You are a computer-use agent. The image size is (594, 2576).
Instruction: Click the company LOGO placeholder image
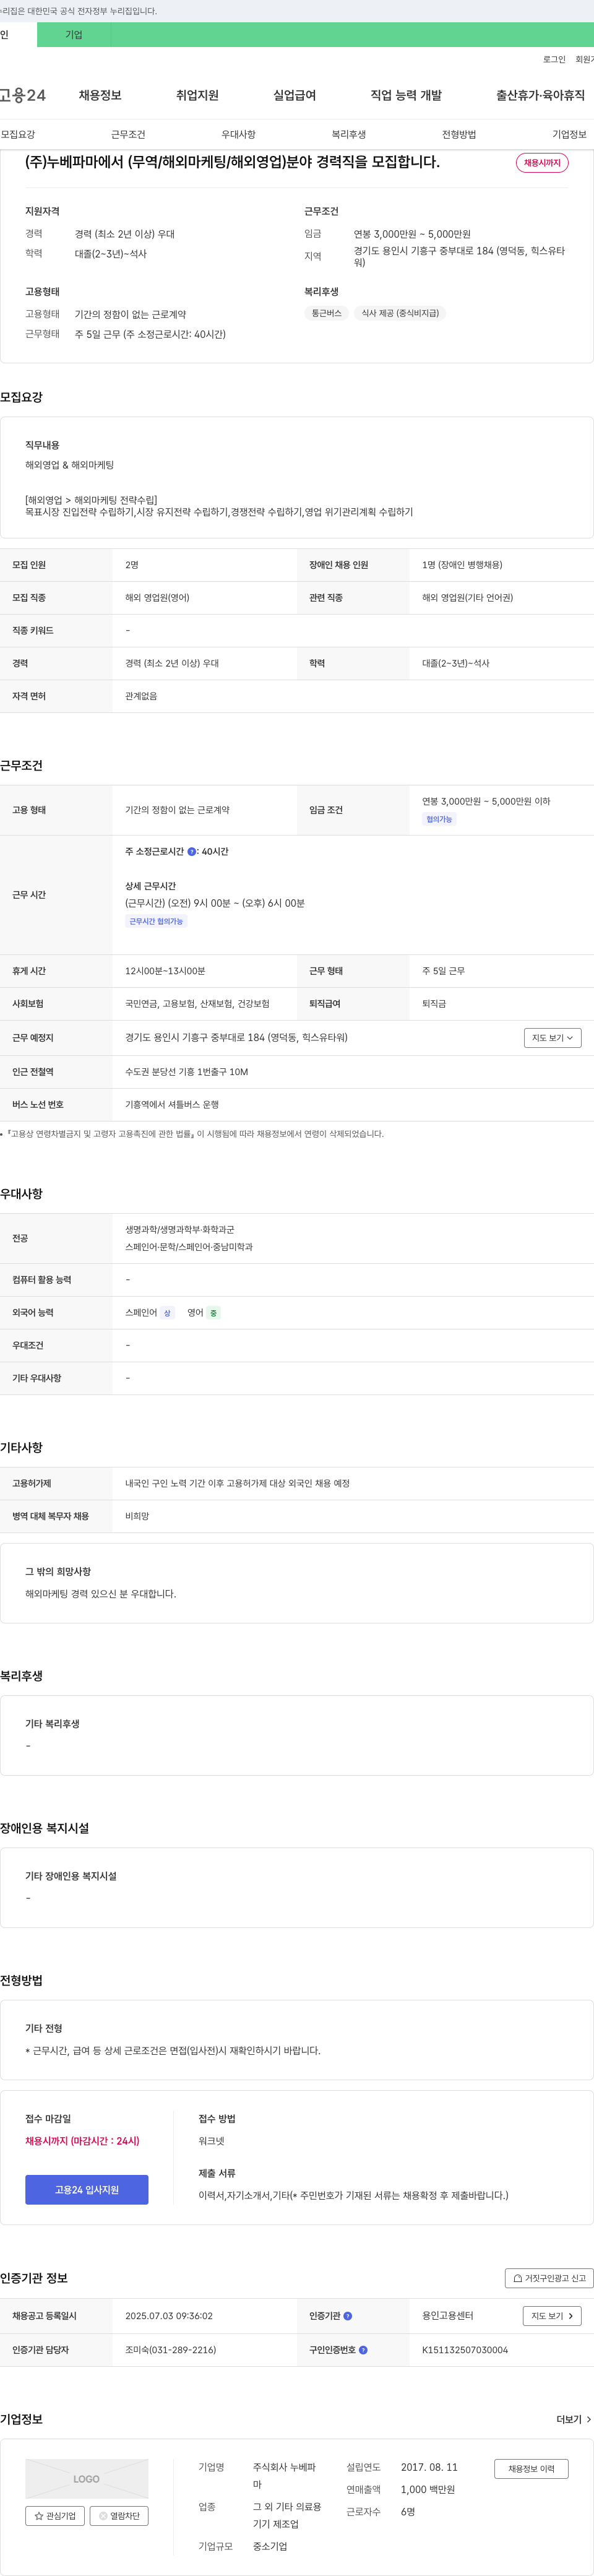87,2479
